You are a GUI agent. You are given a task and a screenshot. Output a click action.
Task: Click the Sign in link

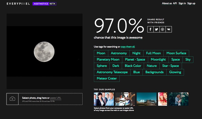point(182,3)
